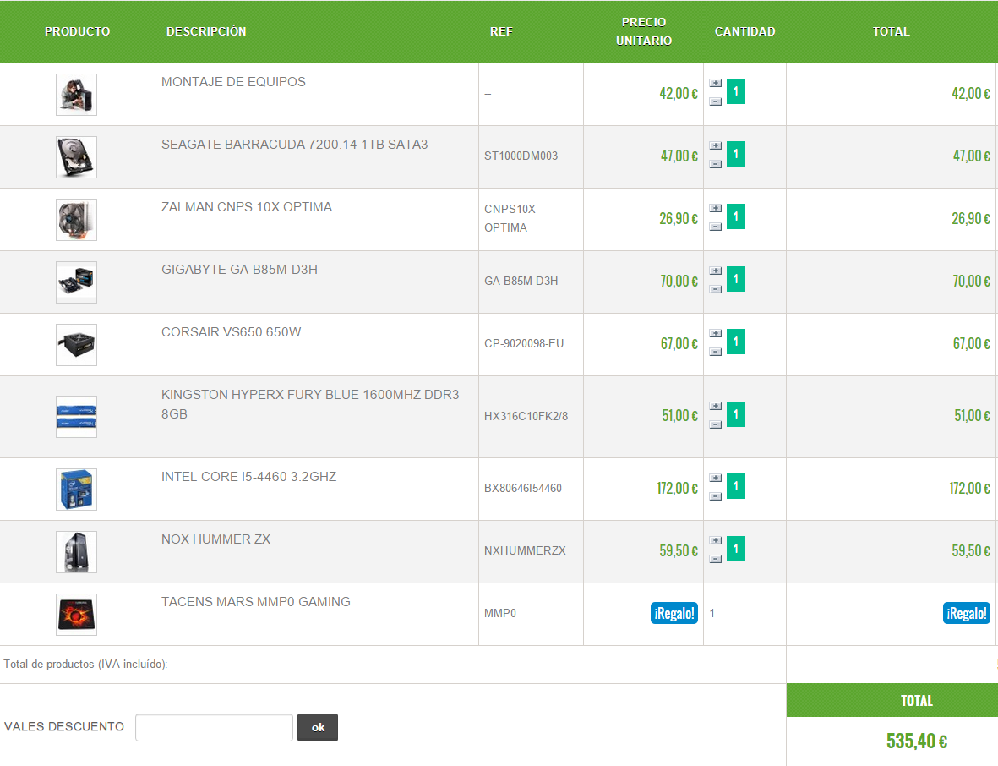
Task: Click the PRECIO UNITARIO column header
Action: (x=643, y=31)
